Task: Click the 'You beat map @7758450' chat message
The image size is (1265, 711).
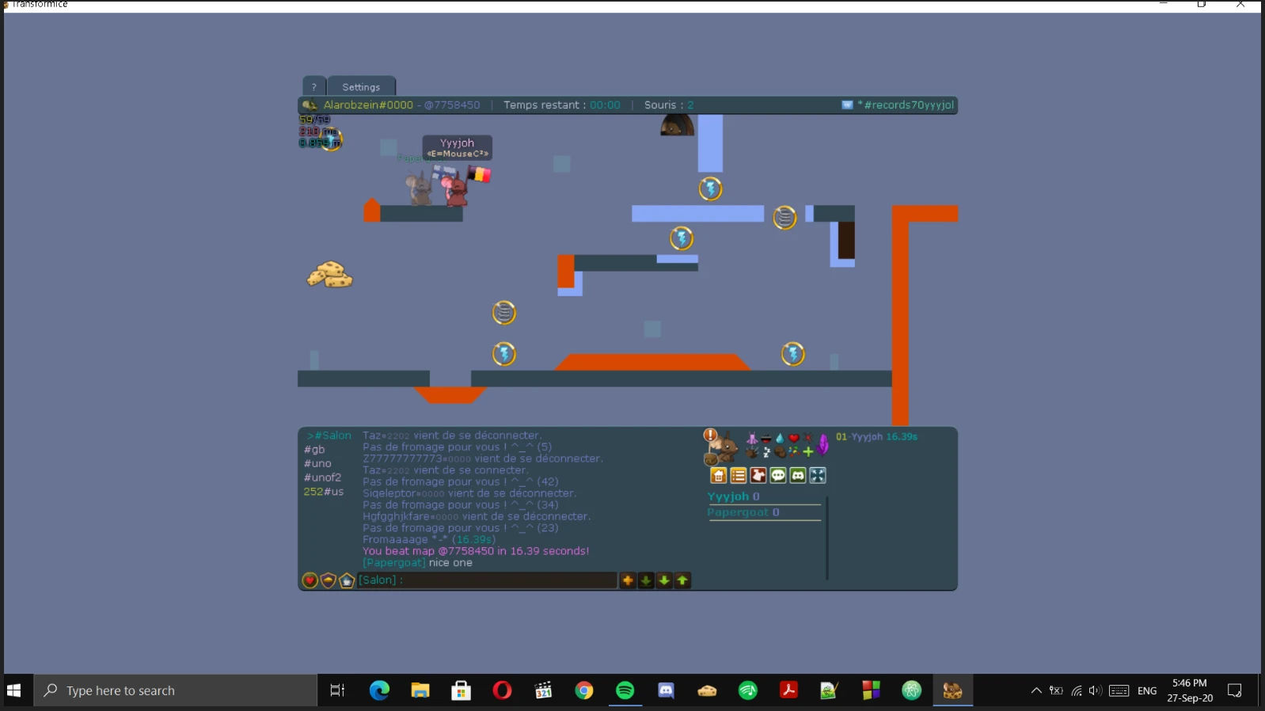Action: [x=476, y=551]
